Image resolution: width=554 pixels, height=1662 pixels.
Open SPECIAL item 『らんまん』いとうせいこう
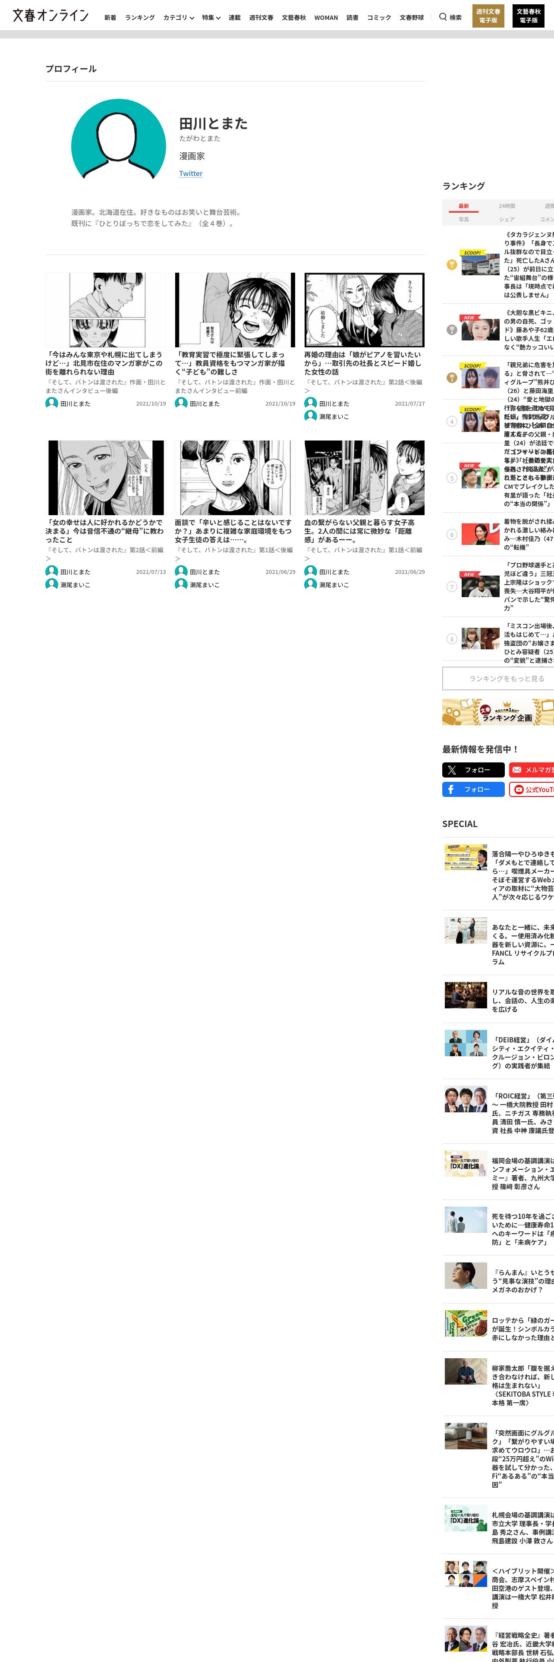[523, 1281]
